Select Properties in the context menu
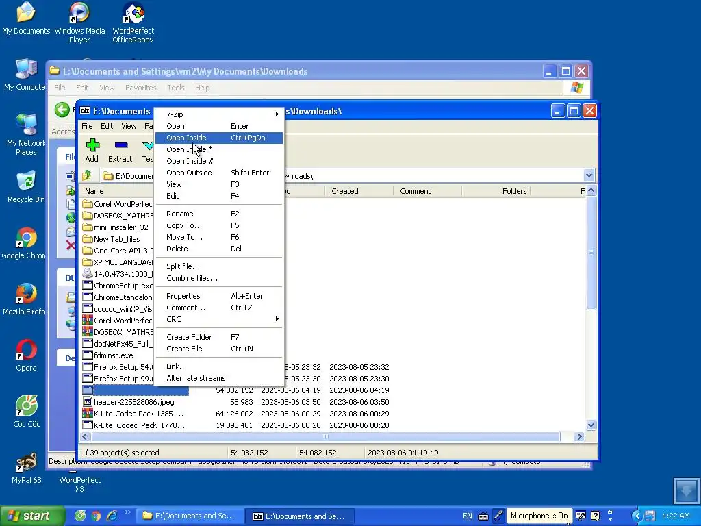This screenshot has height=526, width=701. click(x=219, y=296)
